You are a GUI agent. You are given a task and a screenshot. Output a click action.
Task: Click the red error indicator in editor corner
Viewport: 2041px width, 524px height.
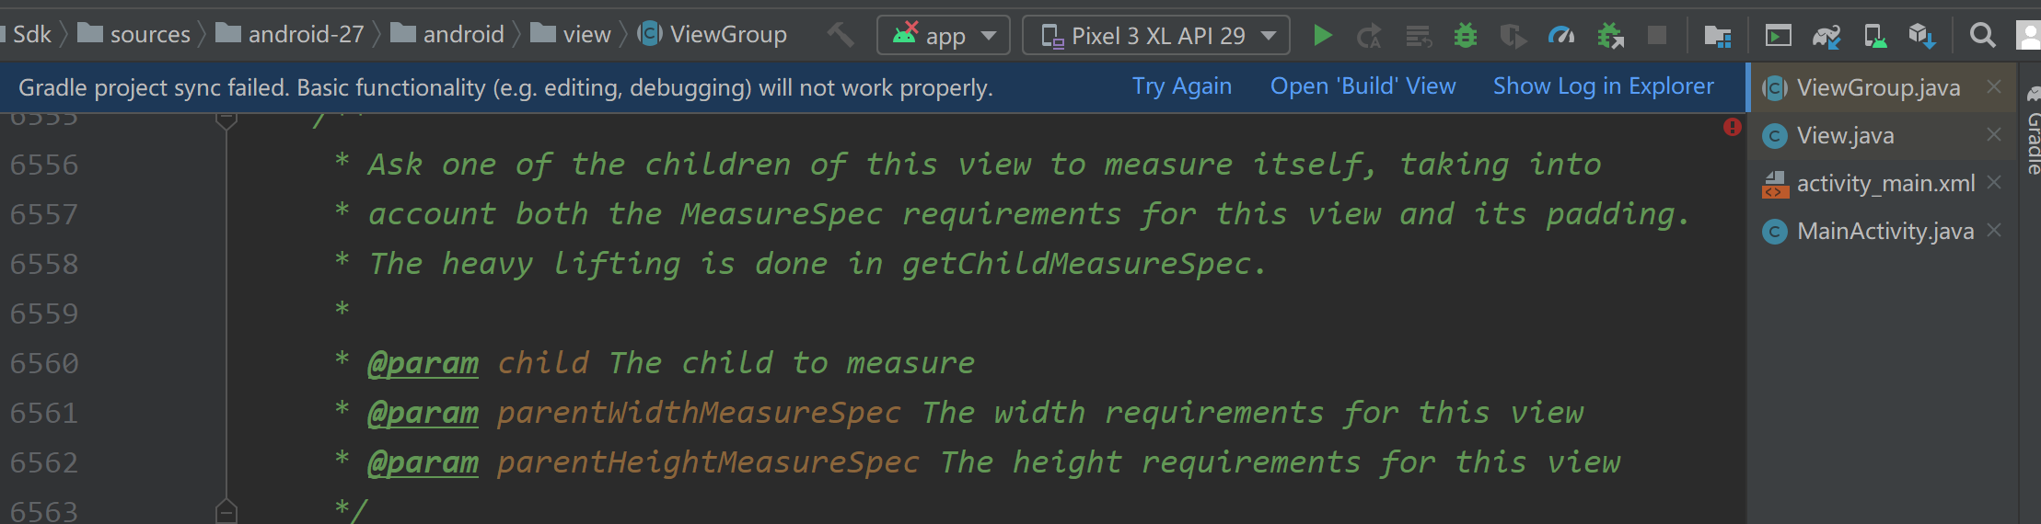pyautogui.click(x=1733, y=127)
